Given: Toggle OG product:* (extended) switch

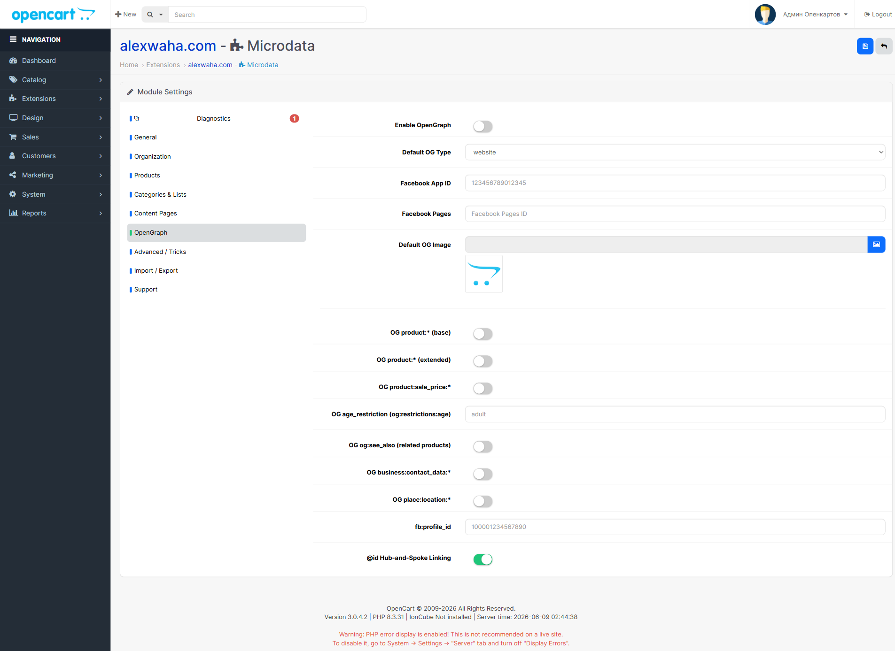Looking at the screenshot, I should click(483, 361).
